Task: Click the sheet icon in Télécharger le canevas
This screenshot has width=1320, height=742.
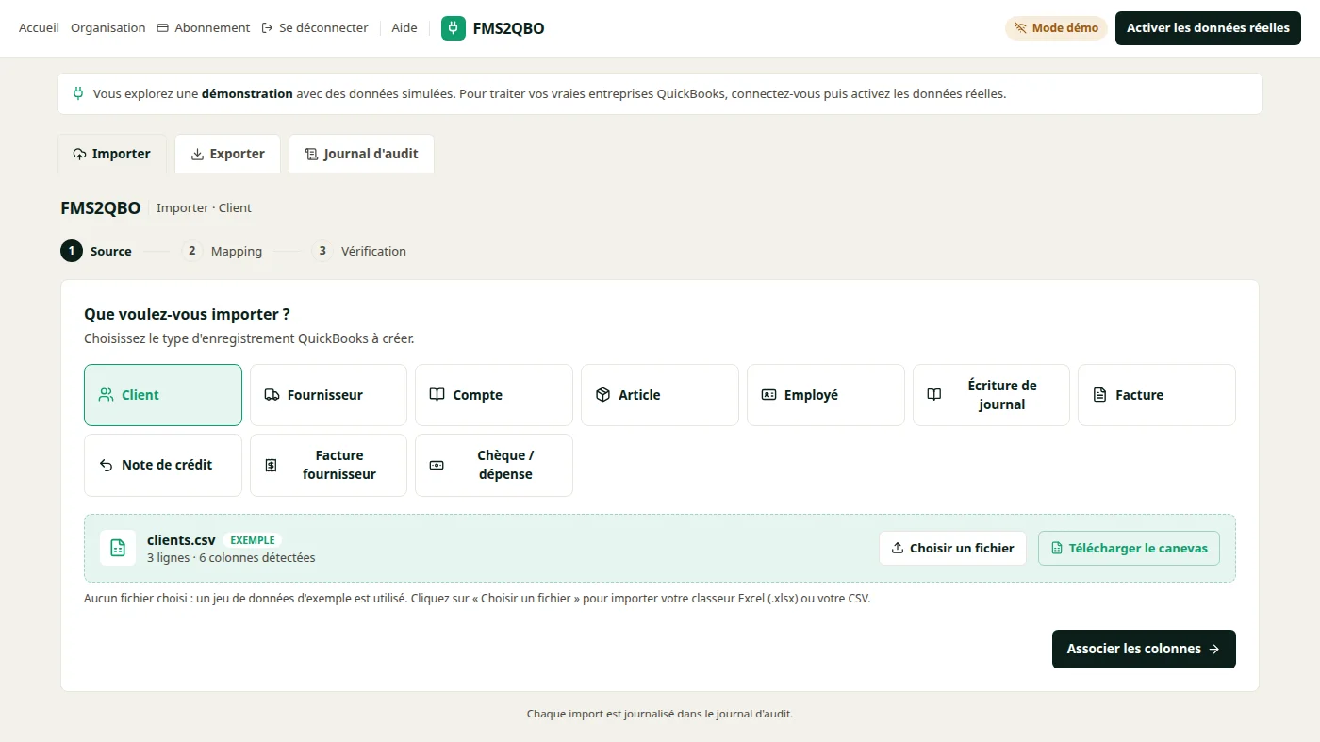Action: tap(1057, 548)
